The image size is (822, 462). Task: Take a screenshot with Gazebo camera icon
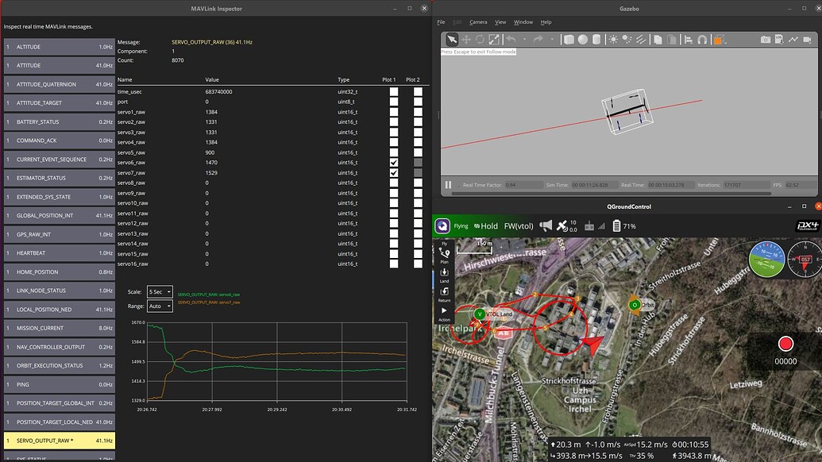(x=766, y=39)
